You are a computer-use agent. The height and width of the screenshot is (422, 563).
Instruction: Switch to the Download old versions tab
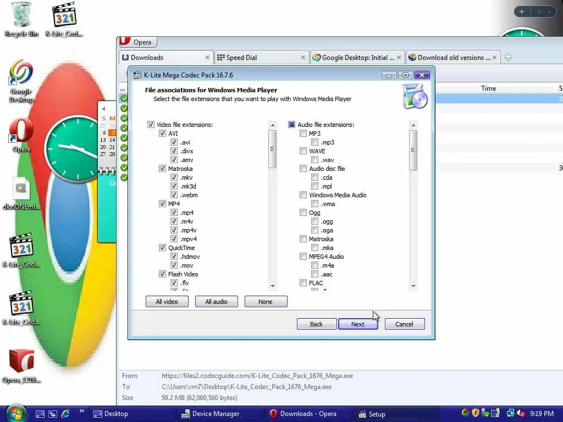[x=453, y=57]
